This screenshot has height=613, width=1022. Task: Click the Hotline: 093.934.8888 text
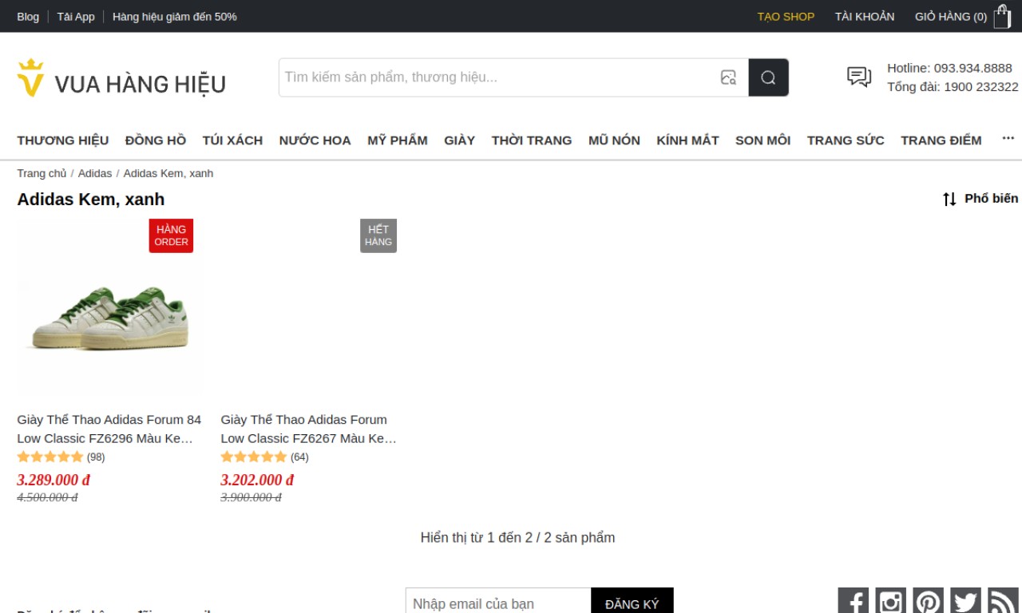point(949,68)
